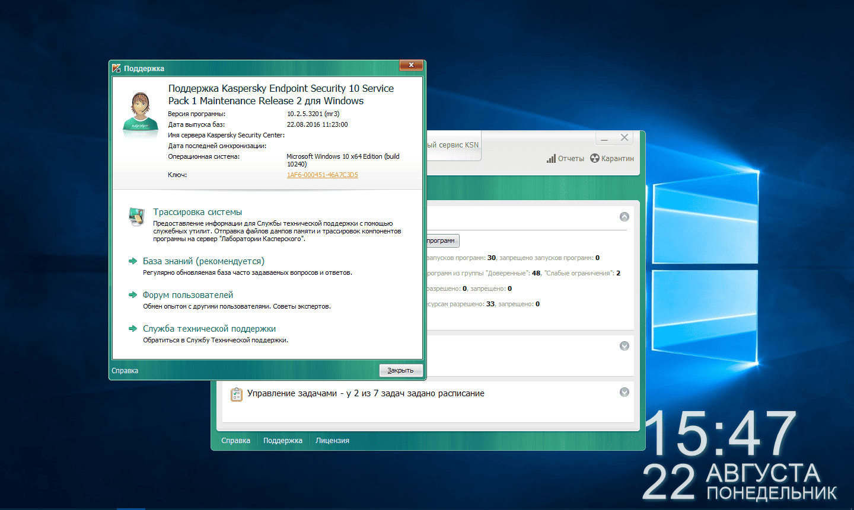Viewport: 854px width, 510px height.
Task: Click the Отчеты bar-chart icon
Action: click(552, 159)
